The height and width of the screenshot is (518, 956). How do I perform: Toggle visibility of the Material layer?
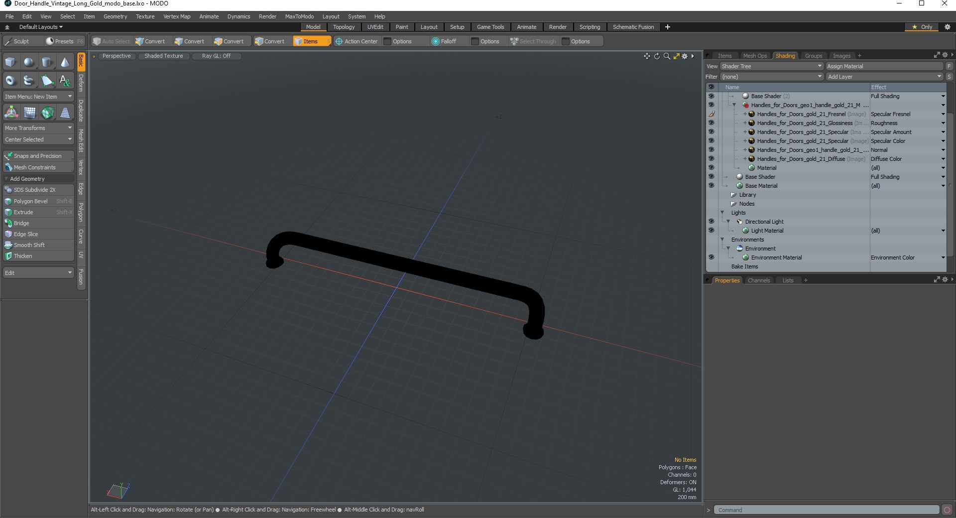(x=711, y=168)
